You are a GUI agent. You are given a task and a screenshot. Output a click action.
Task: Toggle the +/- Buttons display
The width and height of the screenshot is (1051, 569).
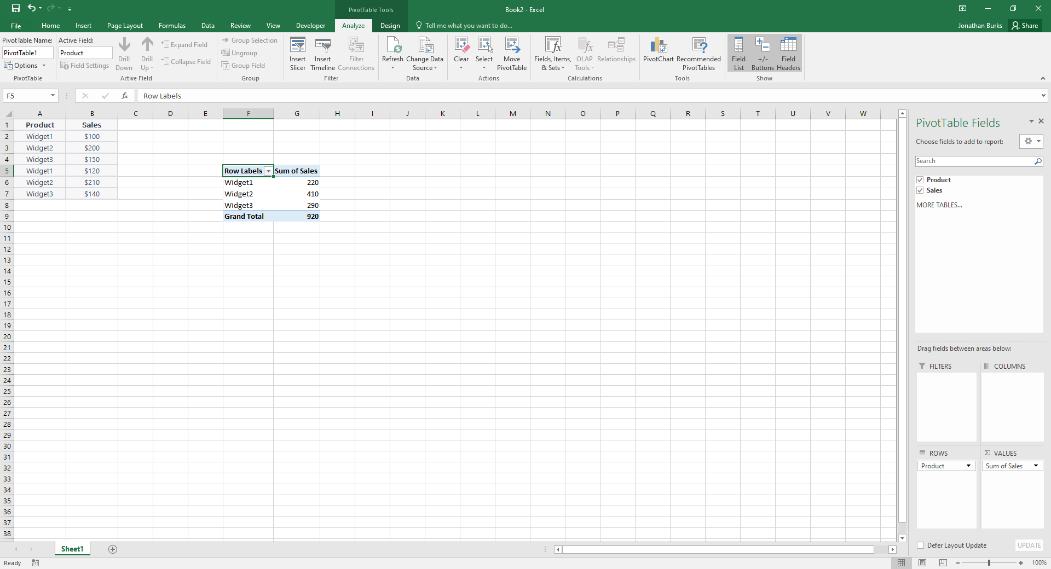coord(763,53)
